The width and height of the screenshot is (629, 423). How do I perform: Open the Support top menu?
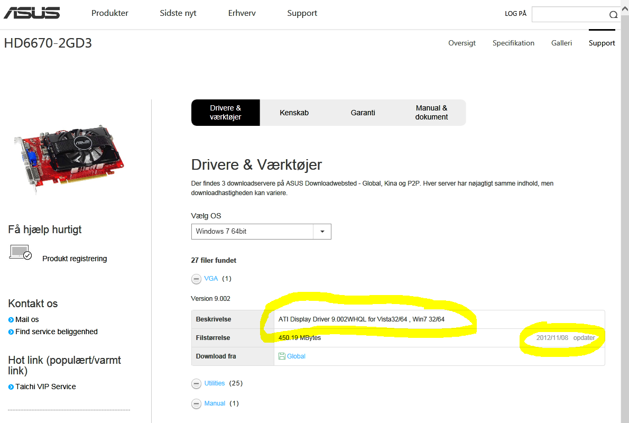[302, 13]
